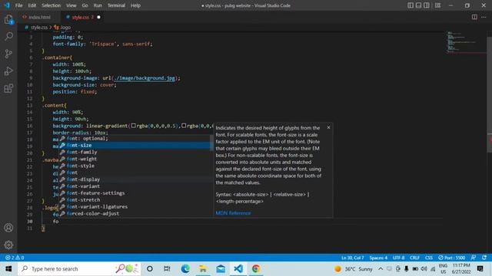The height and width of the screenshot is (276, 492).
Task: Open the Run menu
Action: point(98,5)
